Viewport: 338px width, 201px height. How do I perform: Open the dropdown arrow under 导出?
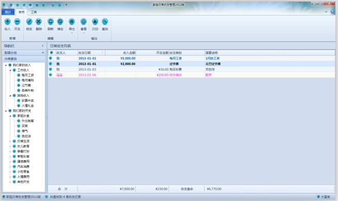click(x=71, y=33)
